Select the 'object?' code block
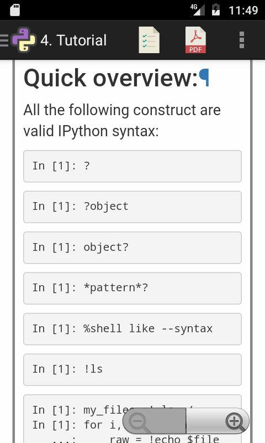Screen dimensions: 265x443 click(132, 248)
